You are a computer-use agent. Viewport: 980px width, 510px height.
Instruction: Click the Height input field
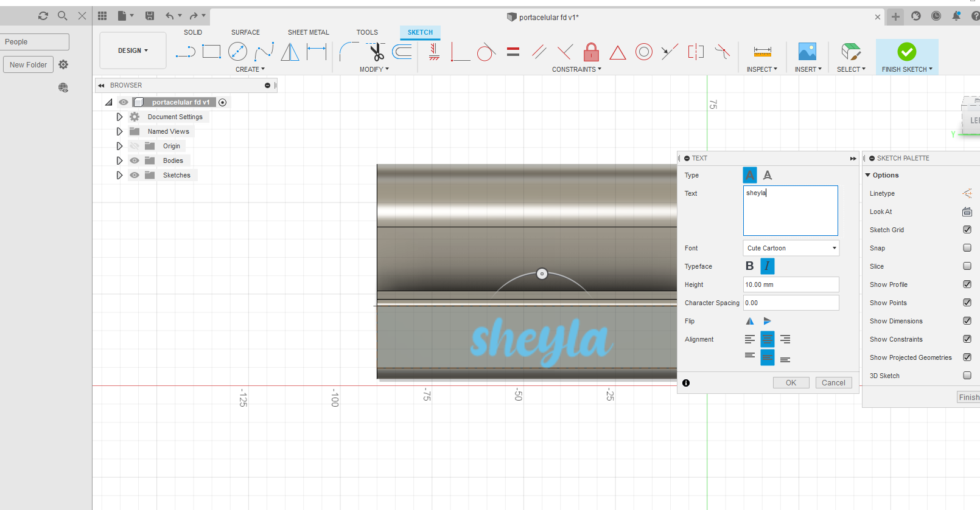(791, 284)
